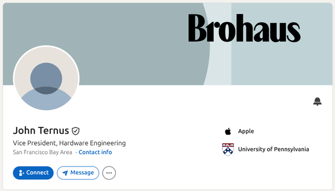Image resolution: width=335 pixels, height=191 pixels.
Task: Open the three-dot more options button
Action: 109,173
